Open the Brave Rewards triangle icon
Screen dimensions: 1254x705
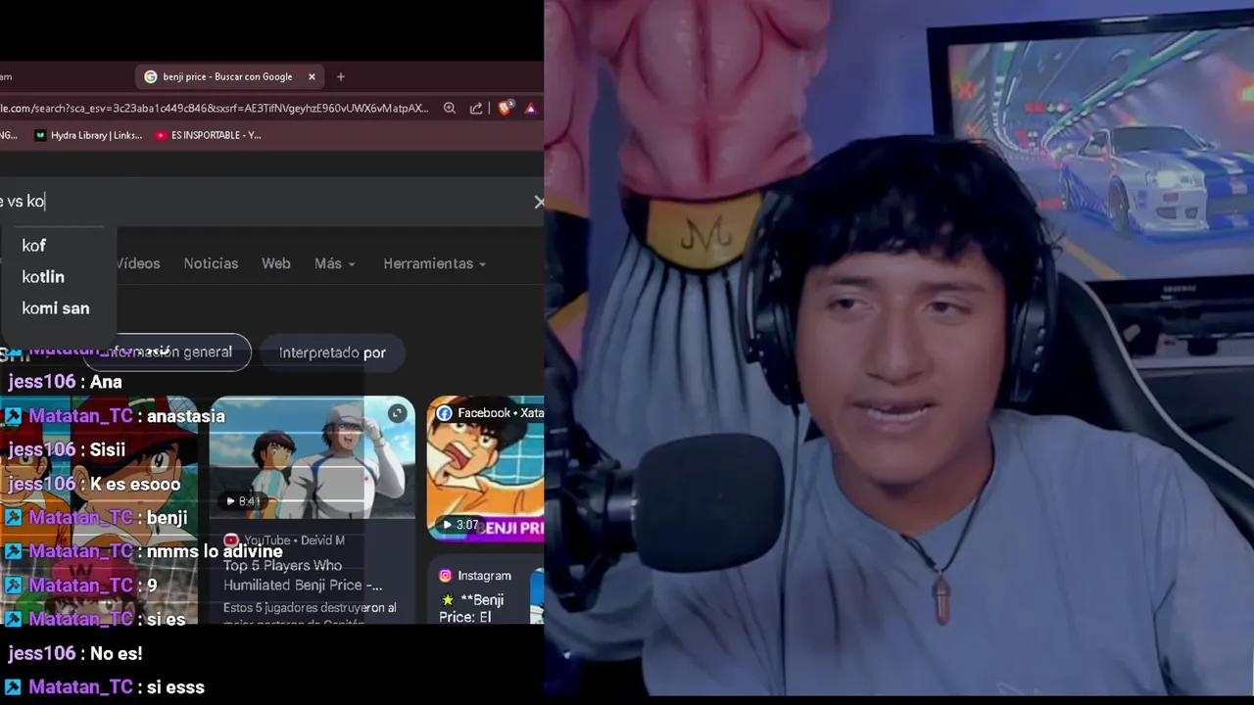click(530, 109)
